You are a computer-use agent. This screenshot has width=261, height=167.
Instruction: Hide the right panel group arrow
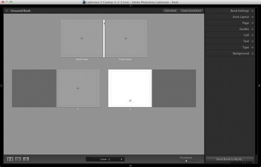(259, 85)
